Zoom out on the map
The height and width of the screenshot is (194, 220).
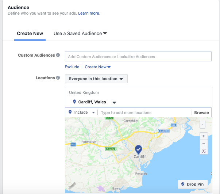204,143
